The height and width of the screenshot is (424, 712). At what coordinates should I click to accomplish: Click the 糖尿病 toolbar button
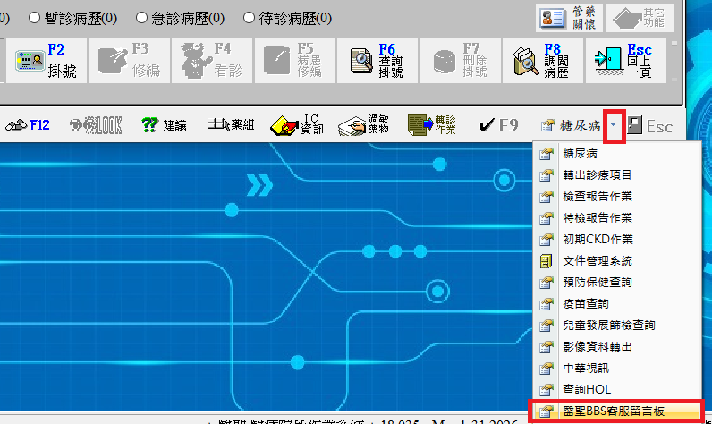click(x=570, y=126)
